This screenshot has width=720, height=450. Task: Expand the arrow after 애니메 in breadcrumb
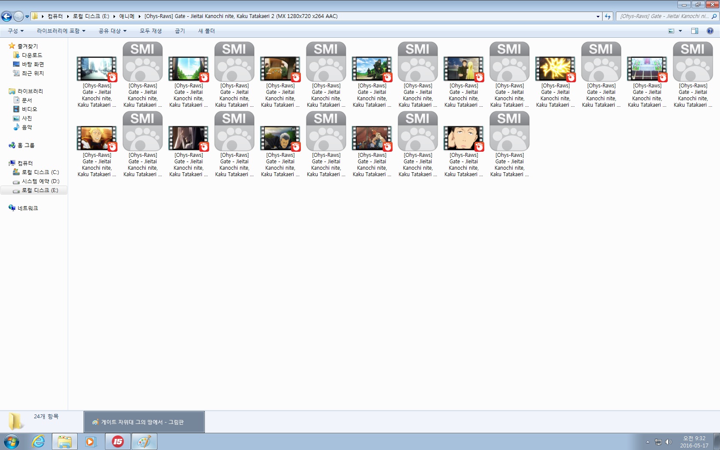click(x=139, y=16)
